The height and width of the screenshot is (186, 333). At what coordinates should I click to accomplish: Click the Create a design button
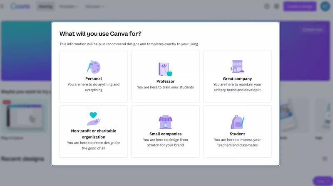(300, 7)
